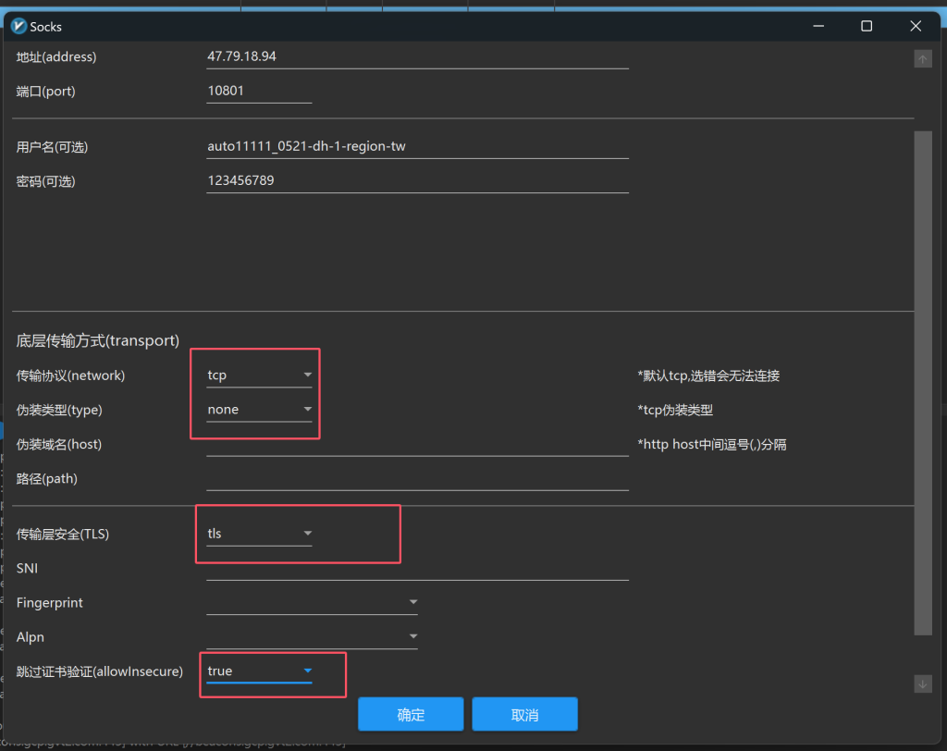This screenshot has height=751, width=947.
Task: Open the network protocol dropdown showing tcp
Action: (259, 375)
